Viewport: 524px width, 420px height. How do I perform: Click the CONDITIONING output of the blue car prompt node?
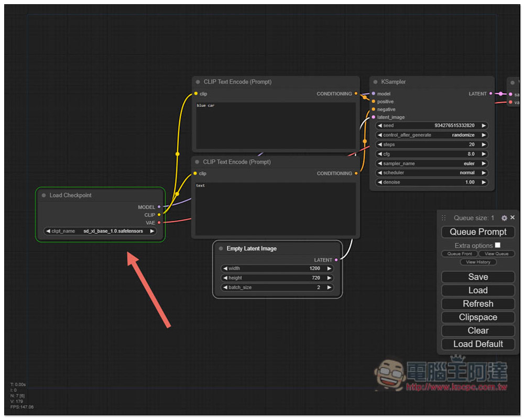[x=356, y=94]
